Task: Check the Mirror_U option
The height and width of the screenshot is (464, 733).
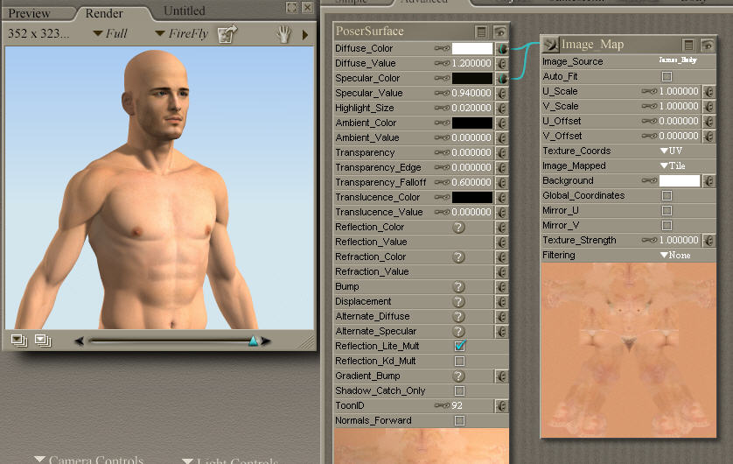Action: click(x=667, y=211)
